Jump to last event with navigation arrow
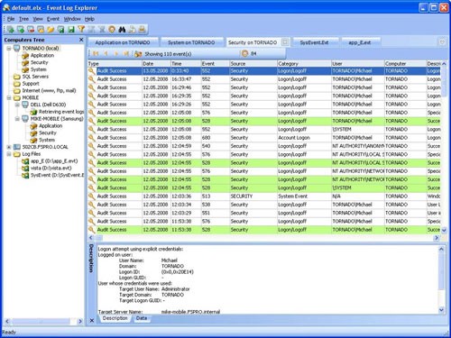This screenshot has width=451, height=338. pyautogui.click(x=126, y=54)
